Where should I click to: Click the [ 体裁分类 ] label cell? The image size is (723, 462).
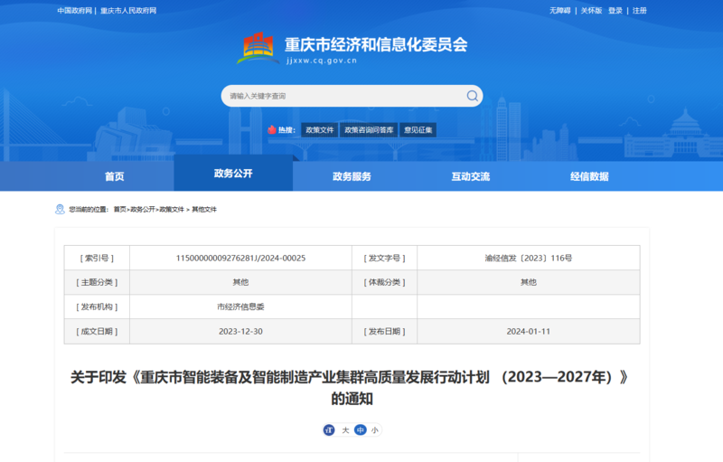(x=385, y=282)
